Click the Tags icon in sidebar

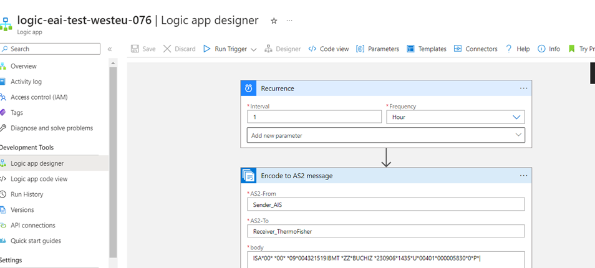click(2, 113)
